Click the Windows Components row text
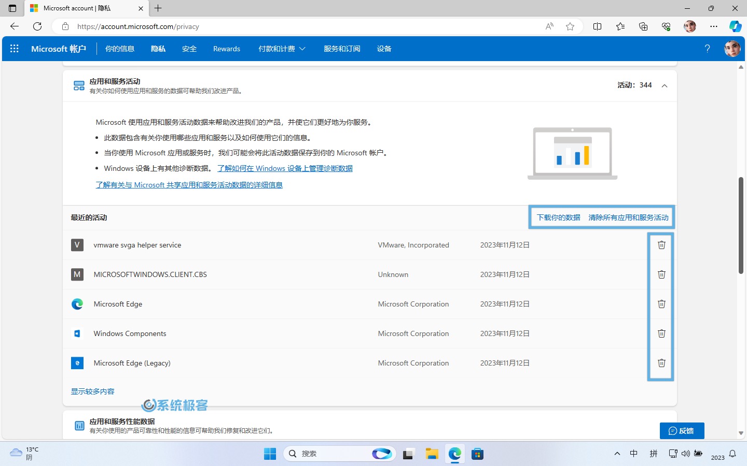747x466 pixels. [x=130, y=333]
